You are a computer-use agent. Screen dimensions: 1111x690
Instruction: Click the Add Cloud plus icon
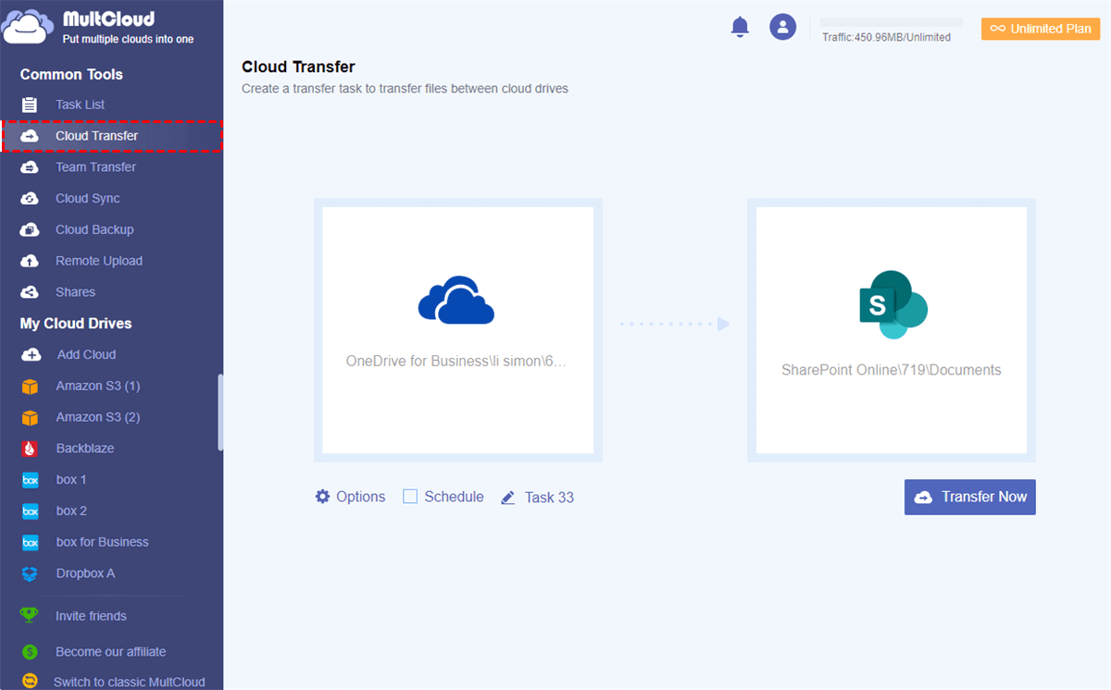[x=31, y=355]
